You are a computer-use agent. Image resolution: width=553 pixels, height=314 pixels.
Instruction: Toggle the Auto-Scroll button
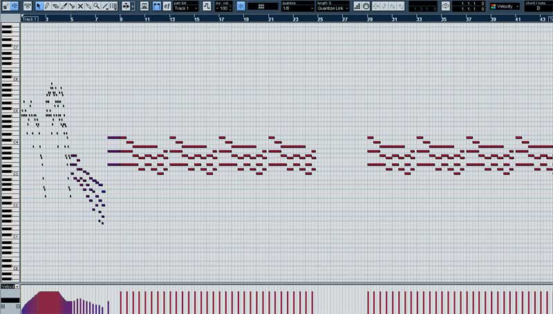[126, 6]
